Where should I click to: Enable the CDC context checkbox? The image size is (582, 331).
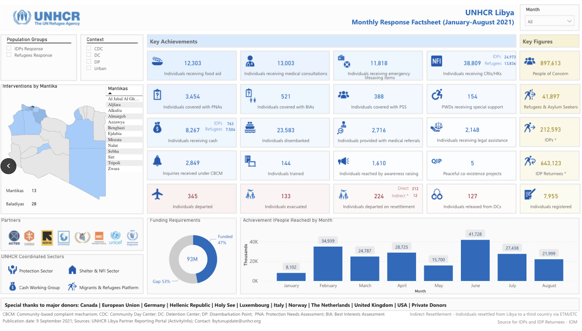(x=89, y=48)
